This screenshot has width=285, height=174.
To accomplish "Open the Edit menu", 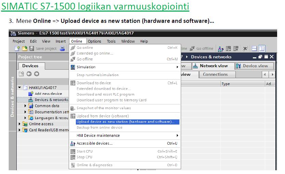I will (x=33, y=41).
